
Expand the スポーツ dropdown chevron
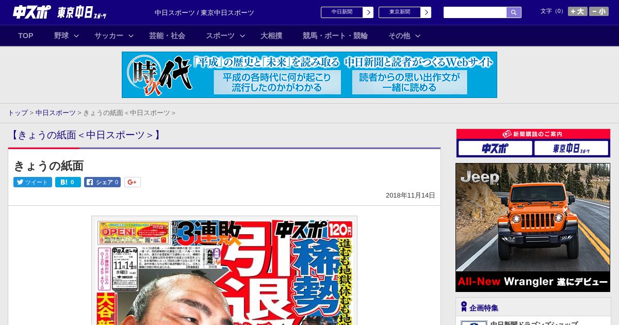pyautogui.click(x=242, y=36)
